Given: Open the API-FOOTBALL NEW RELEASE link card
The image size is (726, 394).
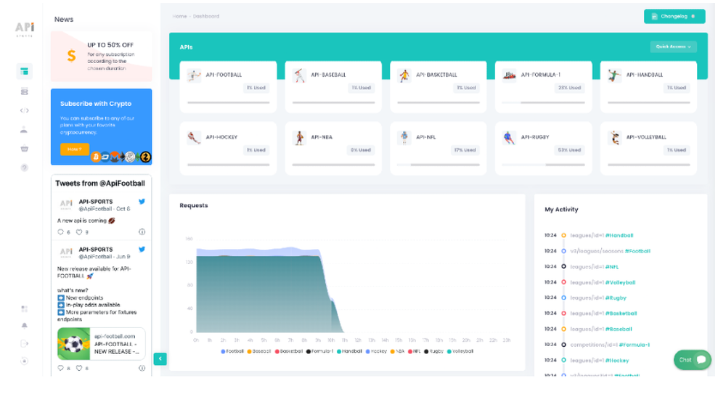Looking at the screenshot, I should [102, 344].
